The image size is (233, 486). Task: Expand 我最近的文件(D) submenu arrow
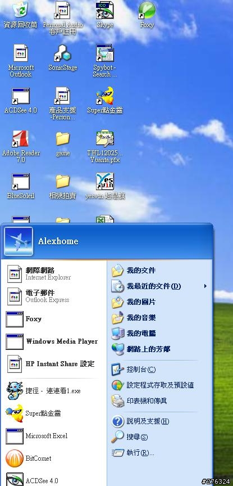tap(205, 286)
